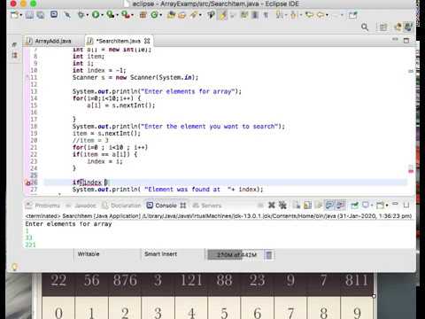Expand the Run configurations dropdown arrow
This screenshot has height=319, width=425.
coord(102,15)
